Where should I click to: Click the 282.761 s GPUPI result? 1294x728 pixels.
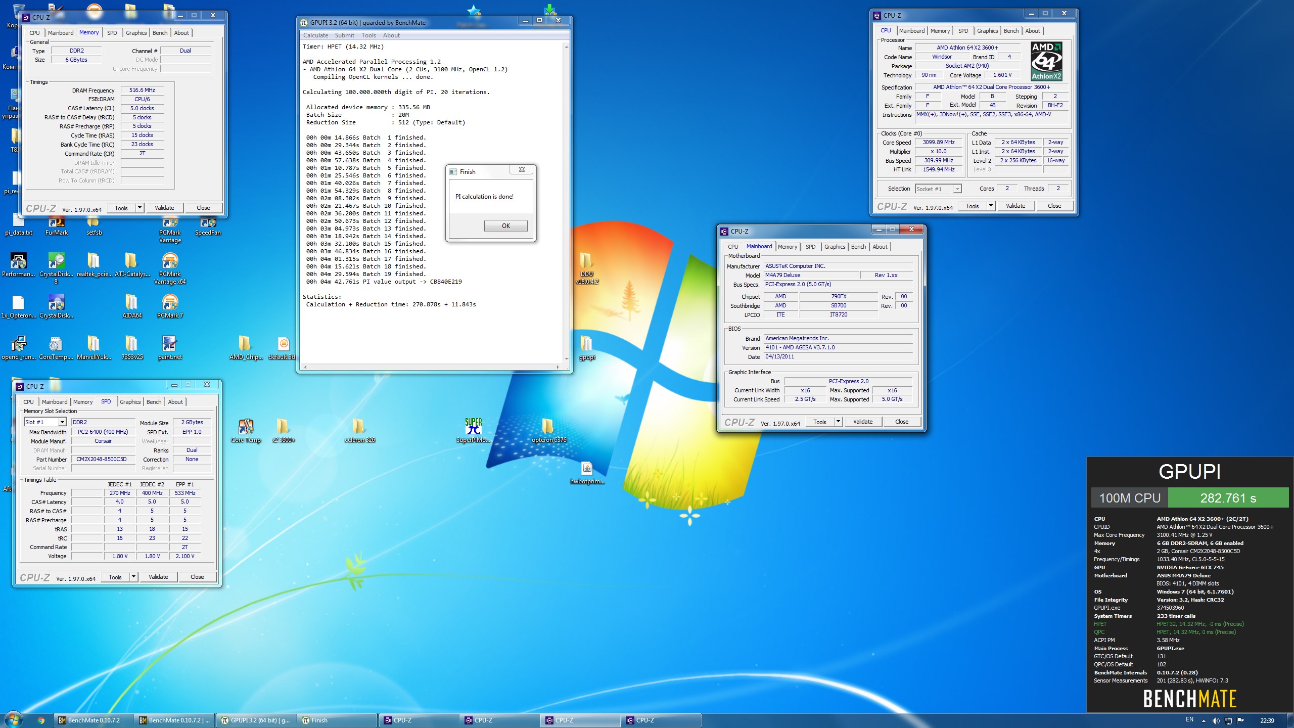point(1228,498)
